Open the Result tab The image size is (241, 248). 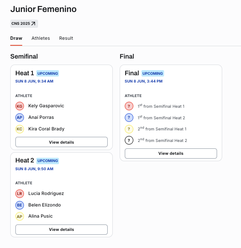[x=66, y=38]
